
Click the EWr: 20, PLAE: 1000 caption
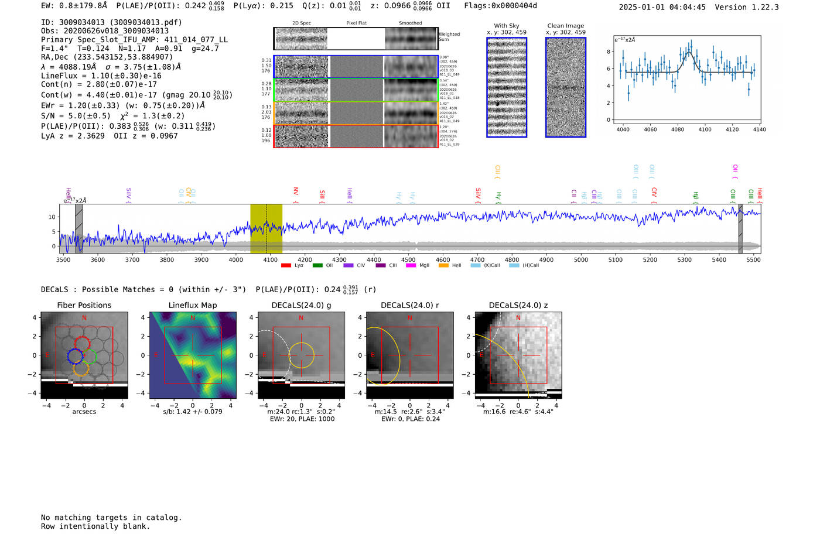click(302, 419)
